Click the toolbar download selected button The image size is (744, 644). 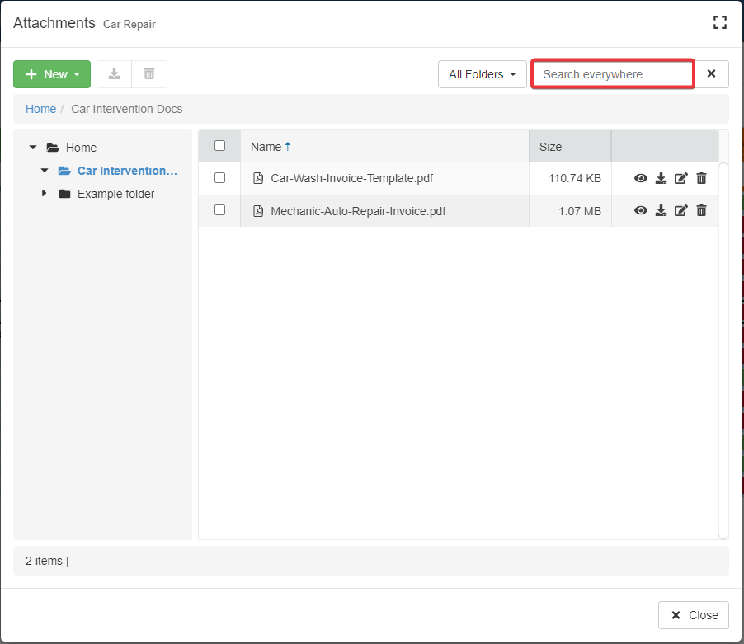click(x=115, y=74)
